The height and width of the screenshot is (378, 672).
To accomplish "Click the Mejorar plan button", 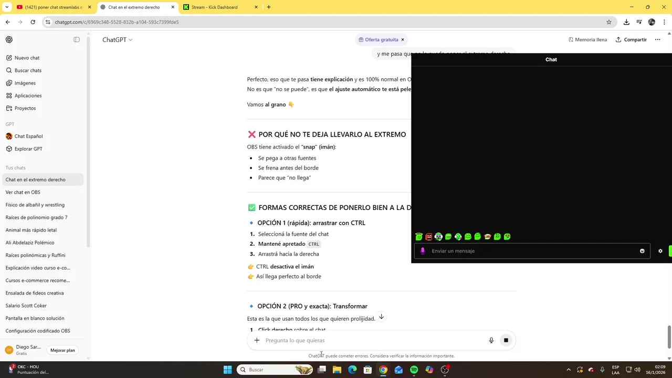I will [63, 350].
